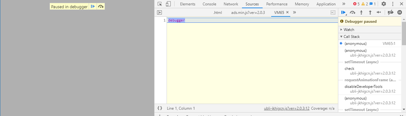
Task: Click the Line 1, Column 1 status
Action: pyautogui.click(x=181, y=108)
